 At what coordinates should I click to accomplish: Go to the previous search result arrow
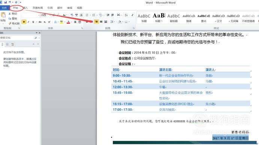[x=34, y=44]
